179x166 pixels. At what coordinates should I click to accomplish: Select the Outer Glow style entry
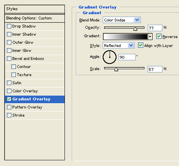[x=35, y=43]
